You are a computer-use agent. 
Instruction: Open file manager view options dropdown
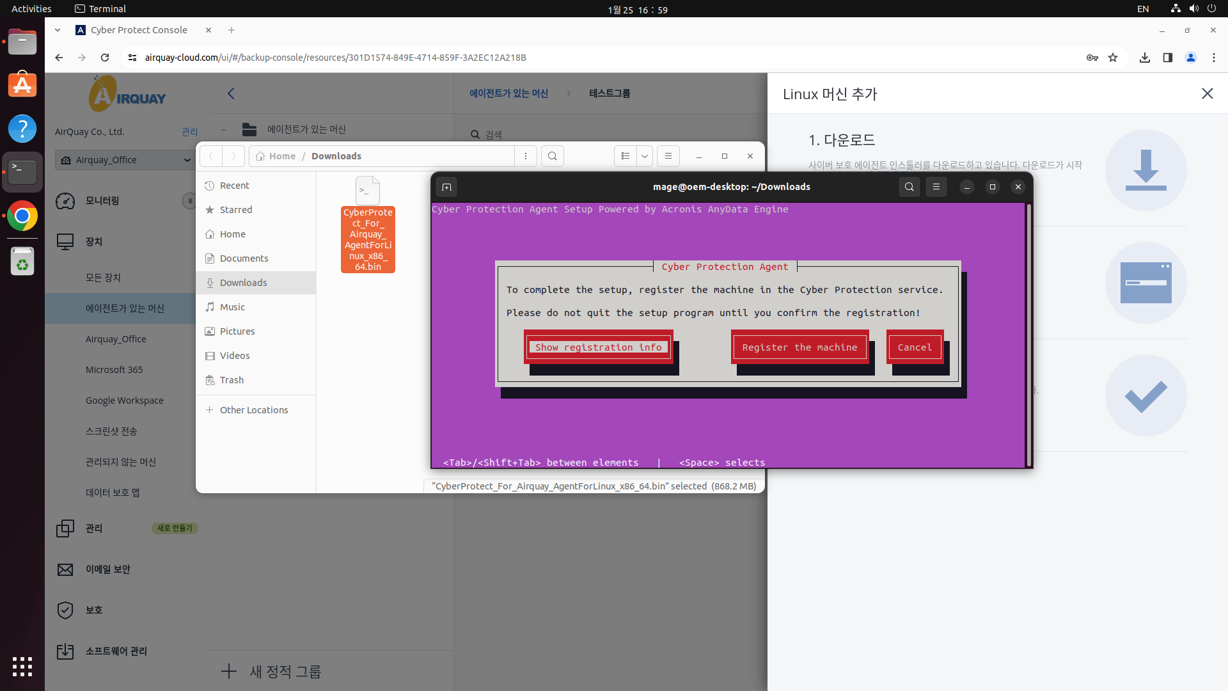click(x=645, y=156)
